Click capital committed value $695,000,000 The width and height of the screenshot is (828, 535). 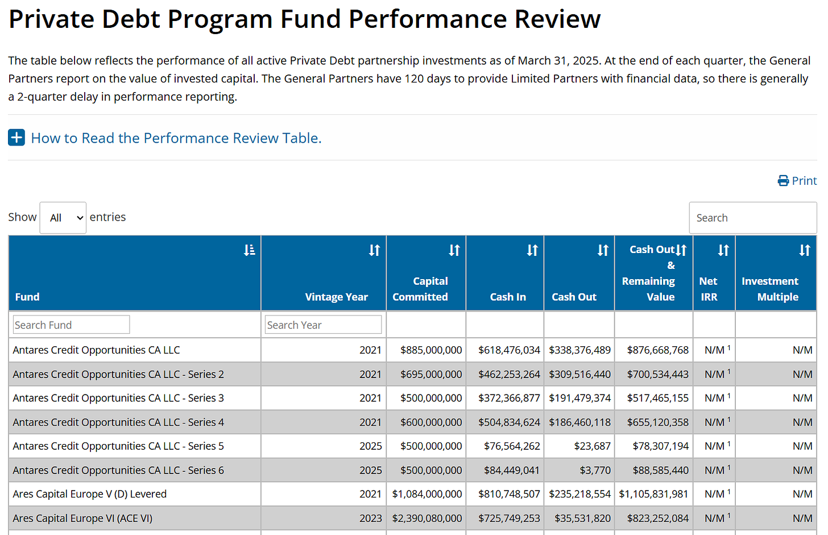(x=431, y=374)
